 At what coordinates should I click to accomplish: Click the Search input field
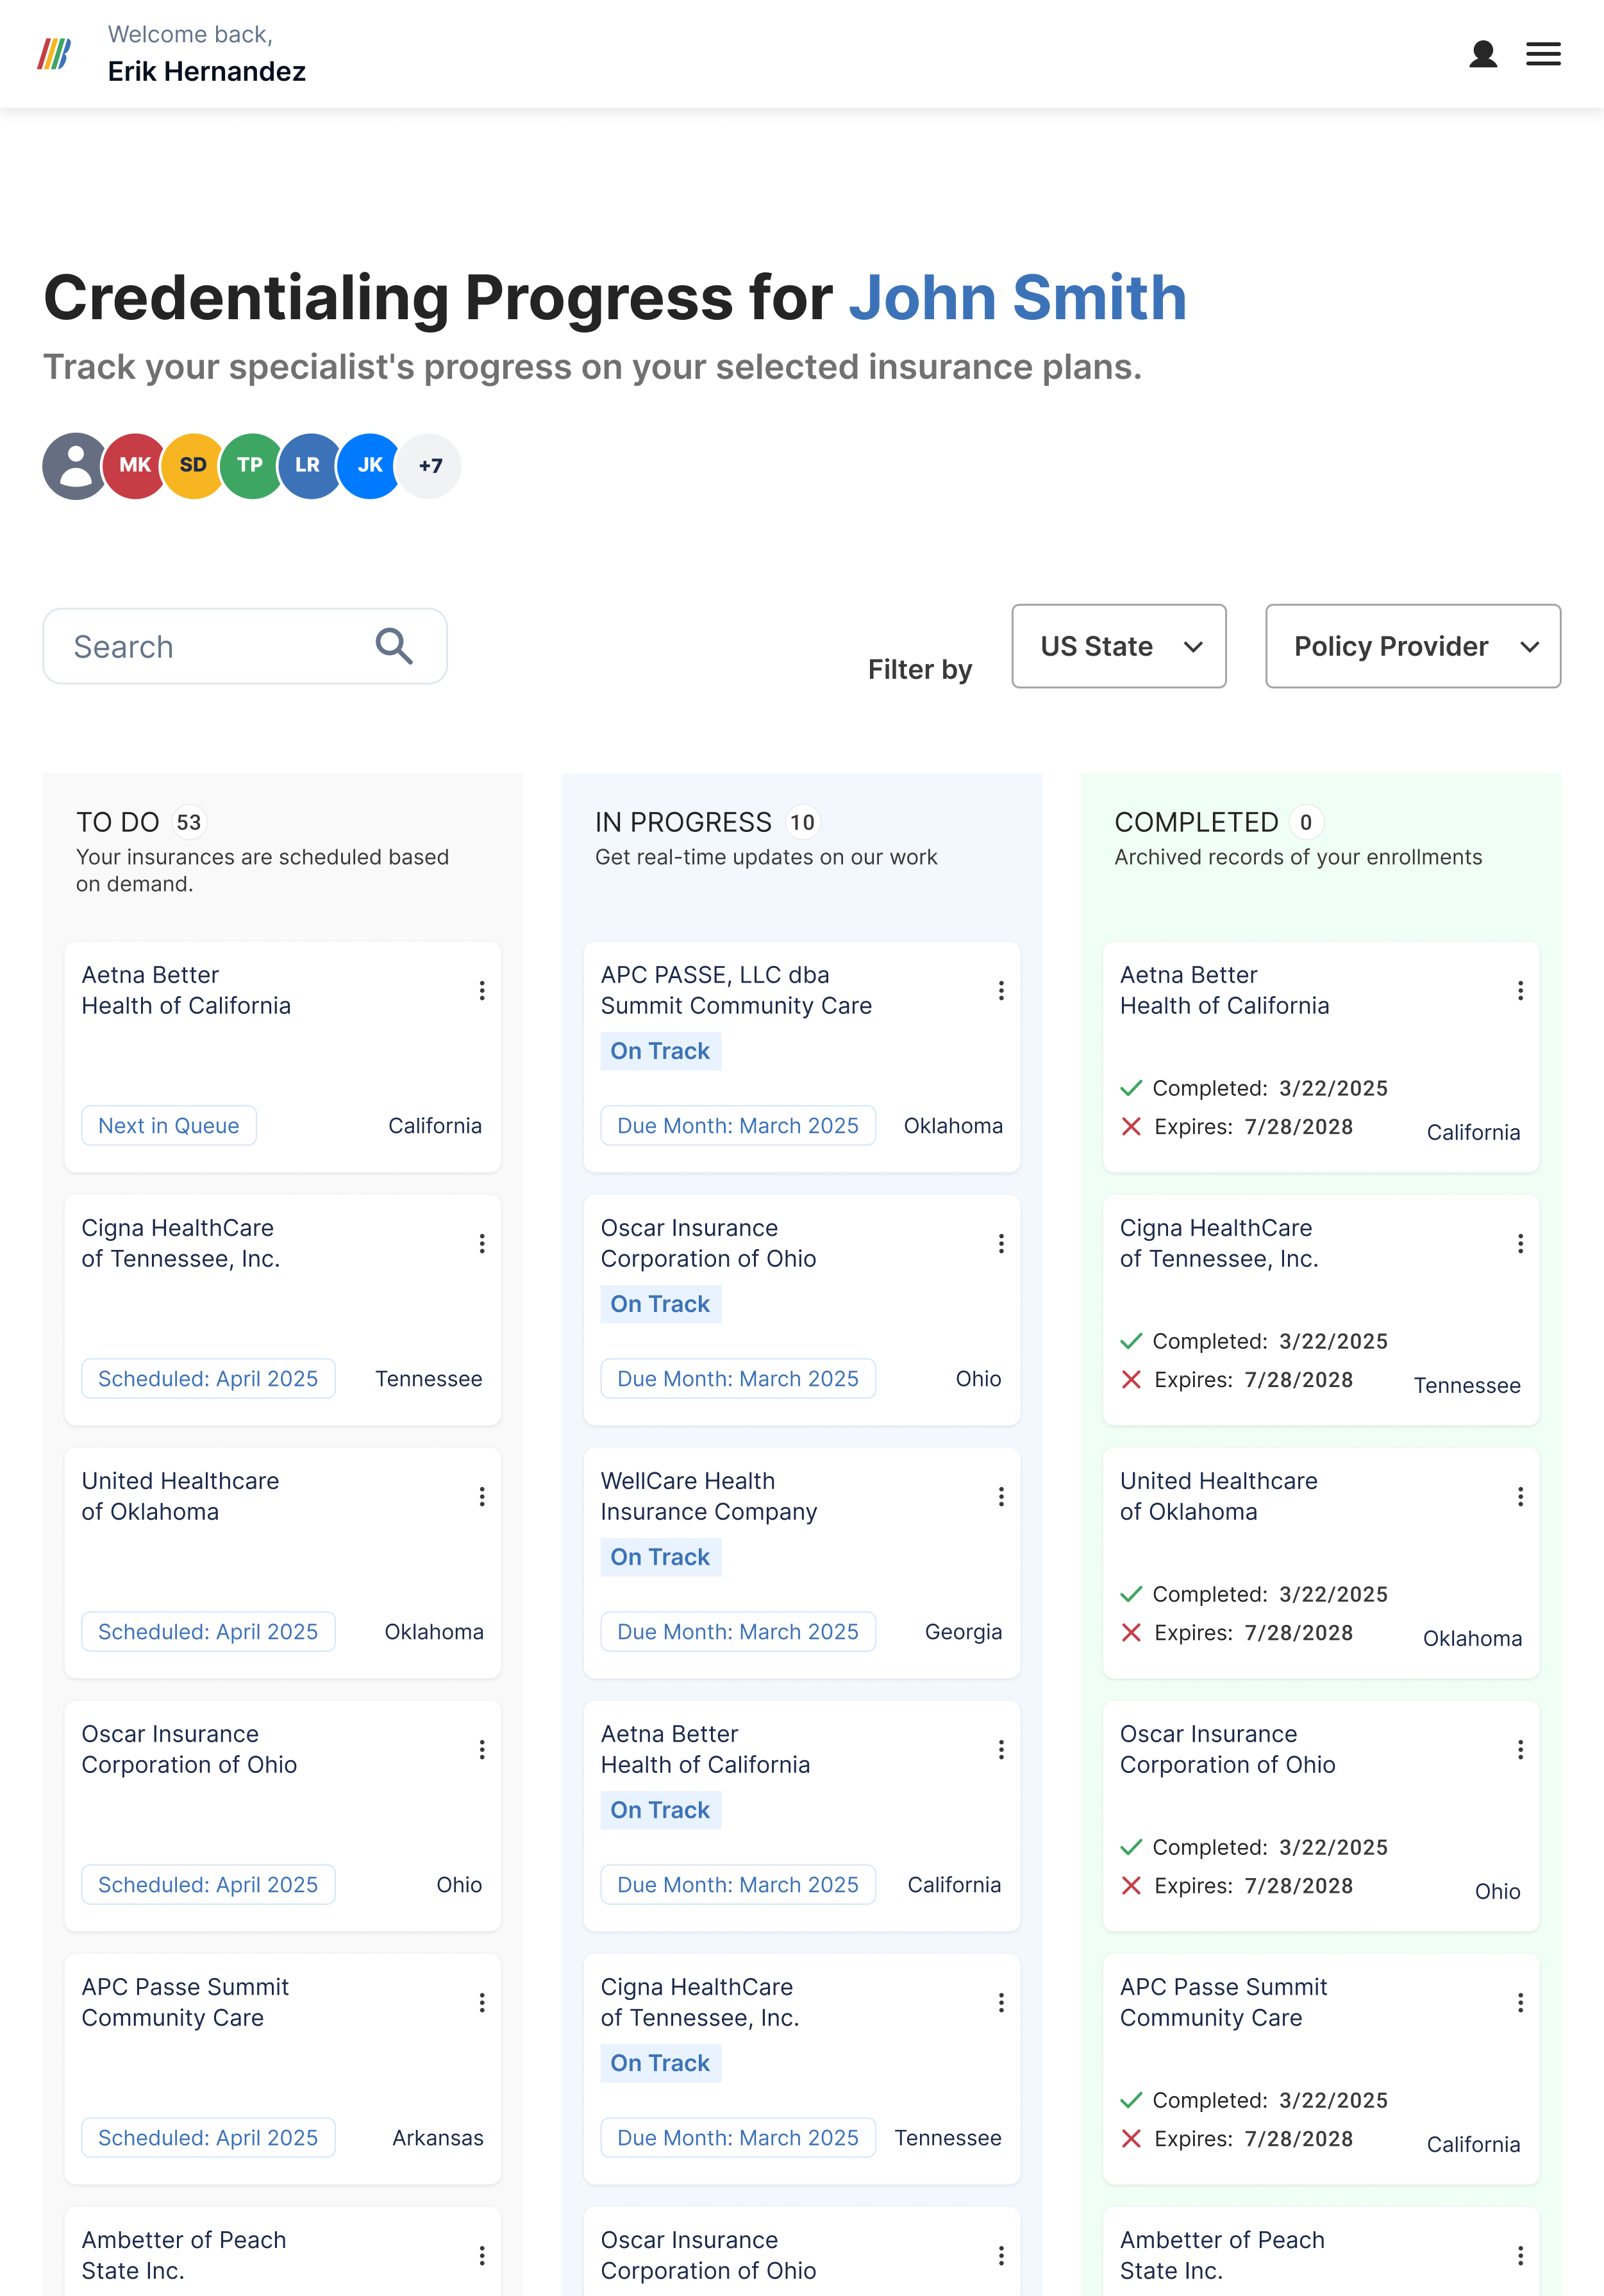tap(245, 646)
